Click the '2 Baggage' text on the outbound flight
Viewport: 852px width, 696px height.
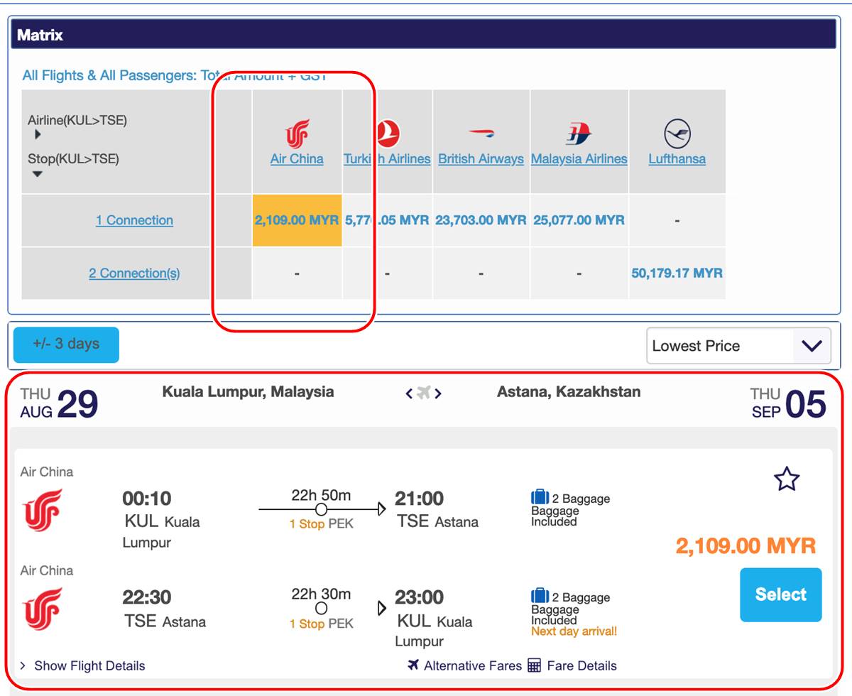pos(581,499)
